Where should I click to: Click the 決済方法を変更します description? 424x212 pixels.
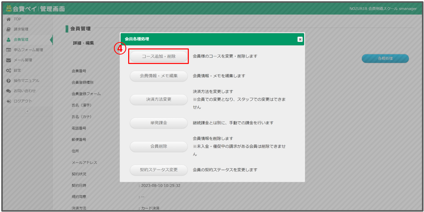[213, 92]
